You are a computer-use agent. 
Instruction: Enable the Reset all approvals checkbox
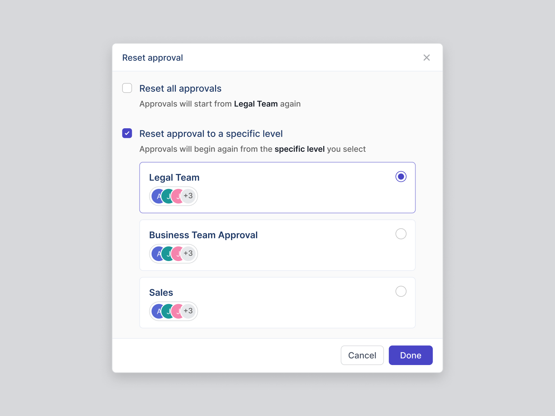(x=127, y=88)
